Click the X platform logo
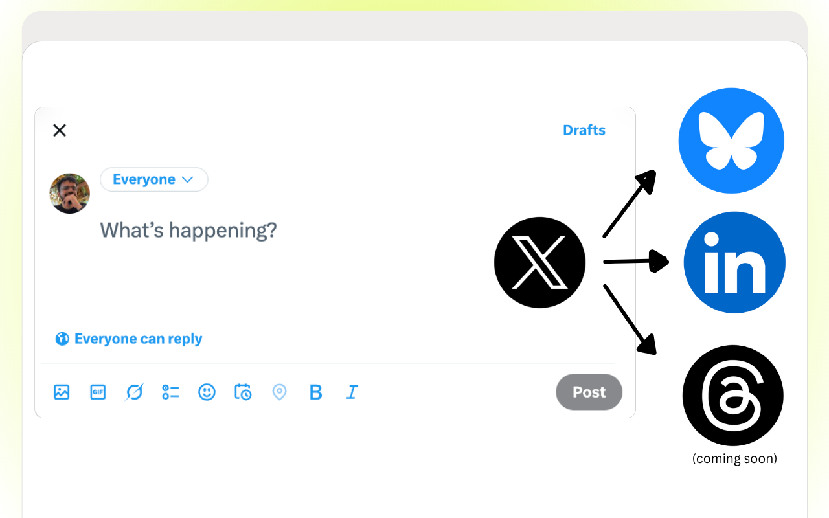Image resolution: width=829 pixels, height=518 pixels. pos(539,262)
